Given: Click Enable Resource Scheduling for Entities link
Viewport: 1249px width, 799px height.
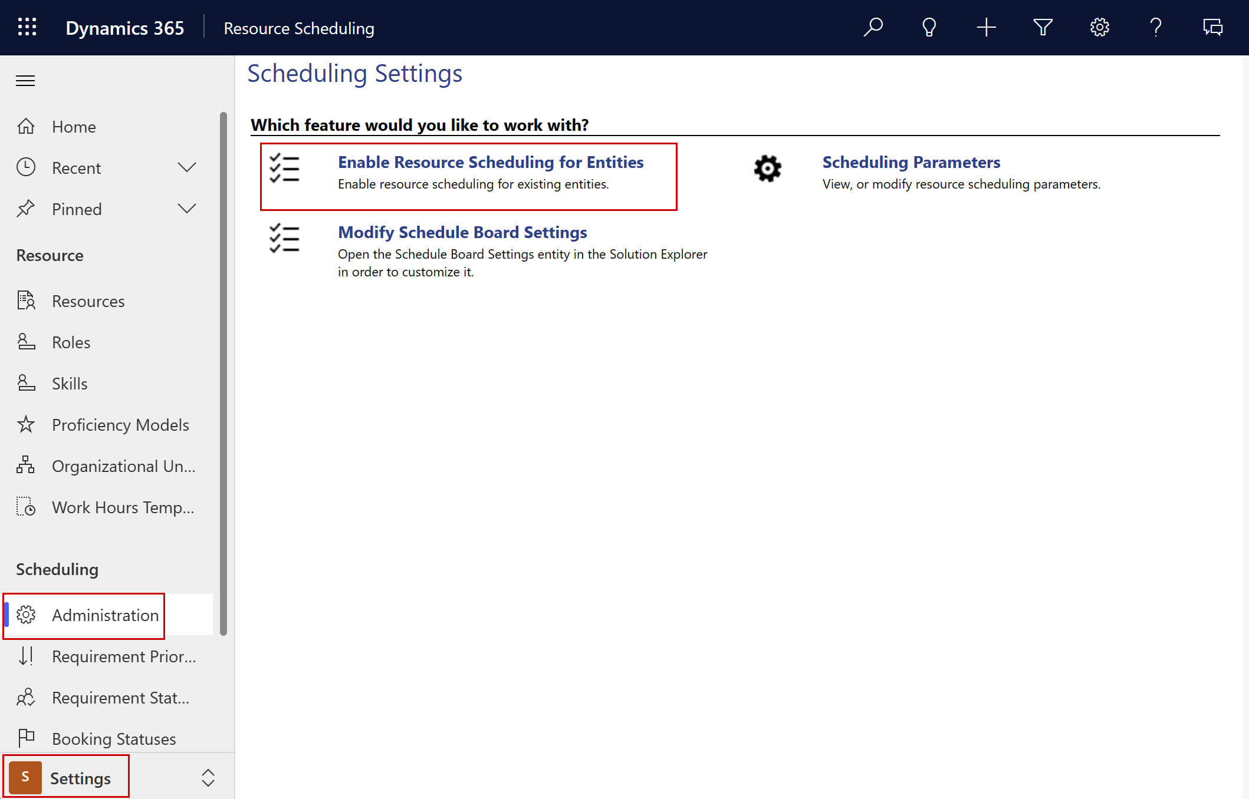Looking at the screenshot, I should 491,161.
